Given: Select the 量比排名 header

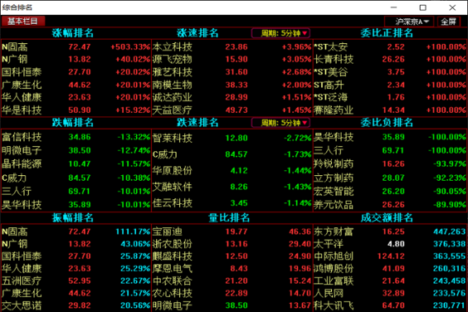Looking at the screenshot, I should coord(229,217).
